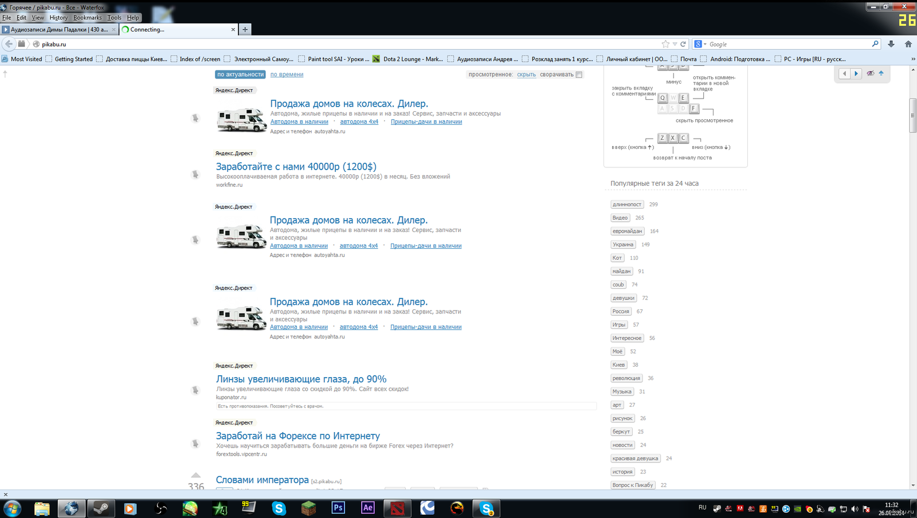
Task: Click the vertical scrollbar thumb
Action: [x=913, y=115]
